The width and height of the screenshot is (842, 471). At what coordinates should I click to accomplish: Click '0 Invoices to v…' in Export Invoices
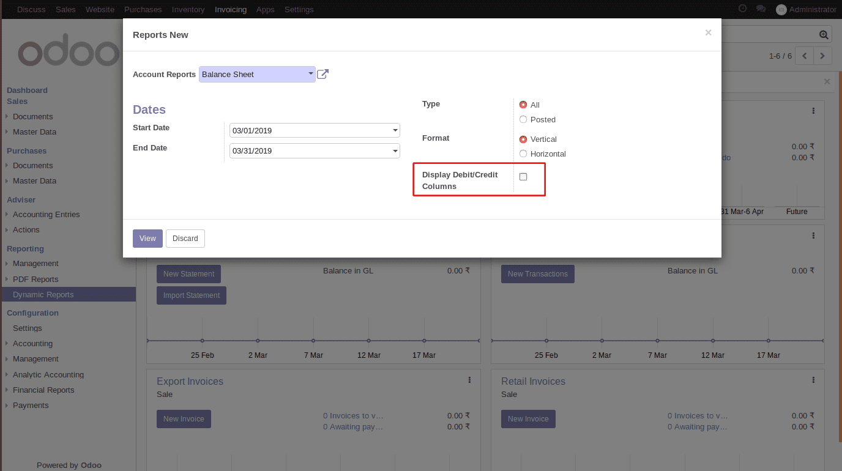[353, 415]
